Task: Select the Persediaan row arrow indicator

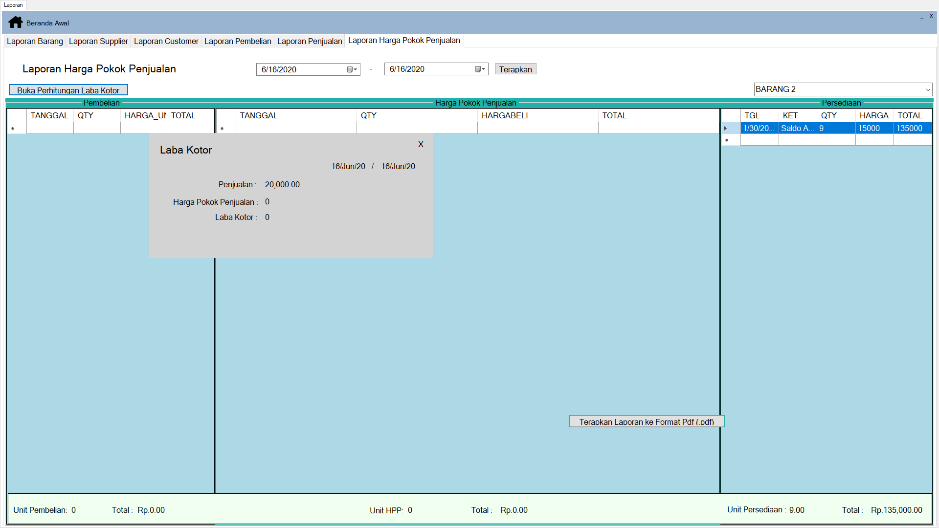Action: click(726, 128)
